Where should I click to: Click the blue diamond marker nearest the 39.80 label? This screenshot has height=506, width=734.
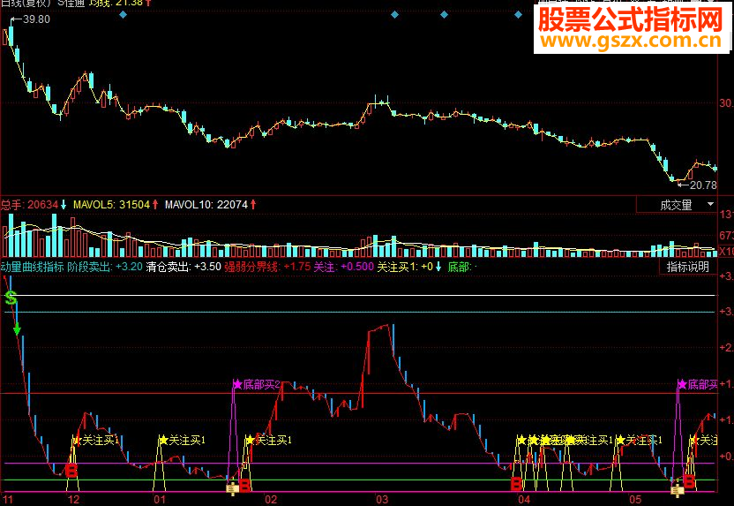[x=123, y=15]
